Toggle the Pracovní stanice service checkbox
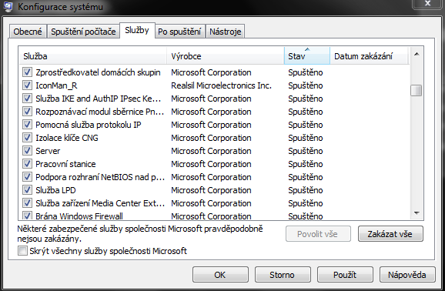Screen dimensions: 445x291 (x=27, y=163)
